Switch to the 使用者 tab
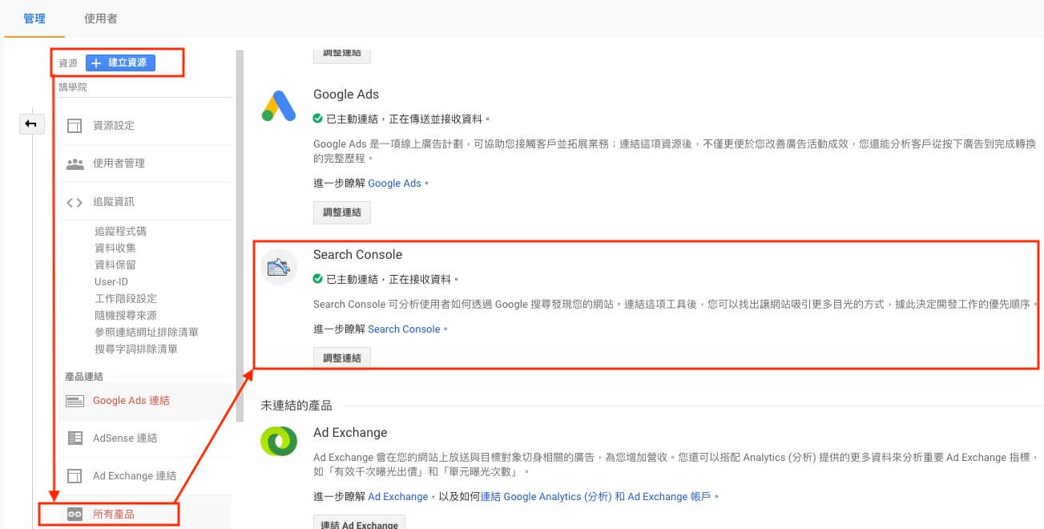1044x529 pixels. [100, 18]
